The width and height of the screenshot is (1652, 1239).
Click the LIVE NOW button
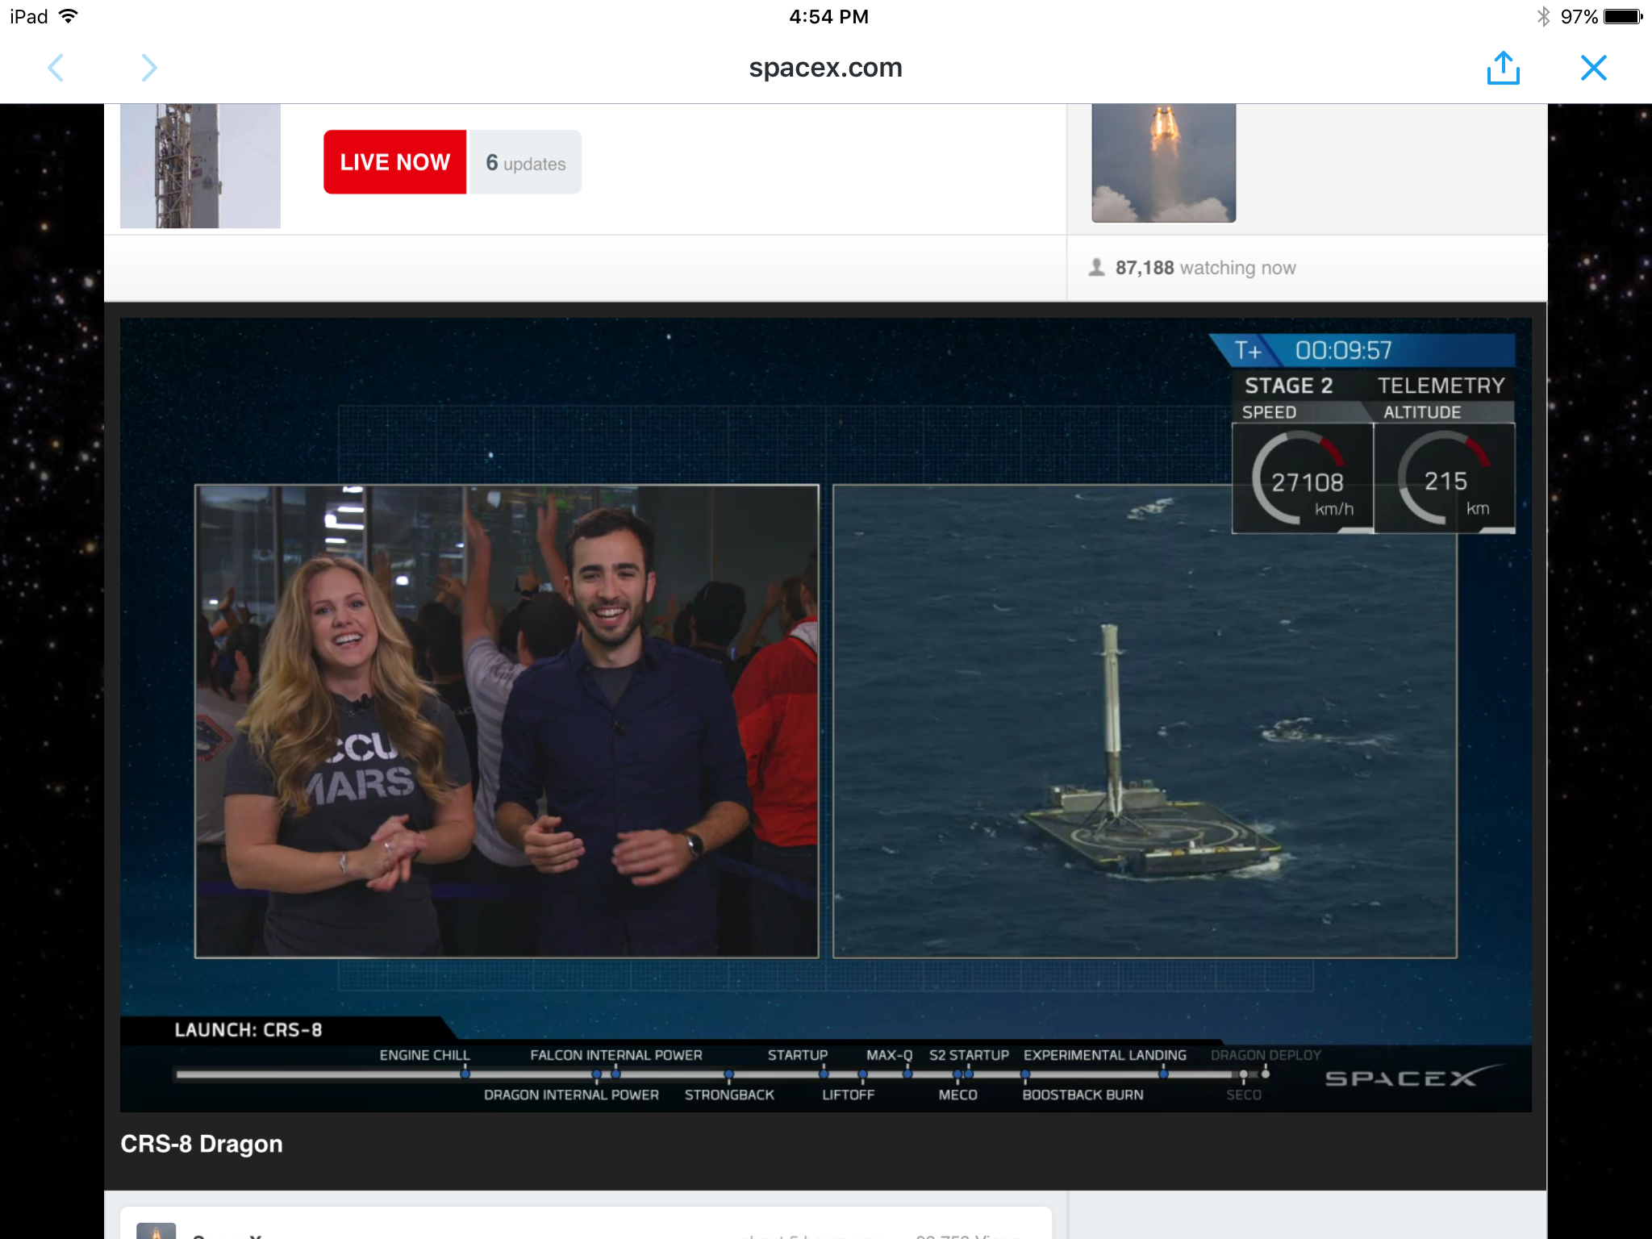(x=394, y=162)
